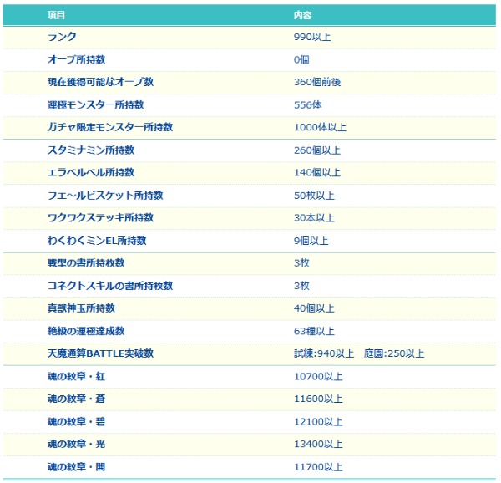The width and height of the screenshot is (501, 483).
Task: Select 魂の紋章・碧 label
Action: tap(76, 422)
